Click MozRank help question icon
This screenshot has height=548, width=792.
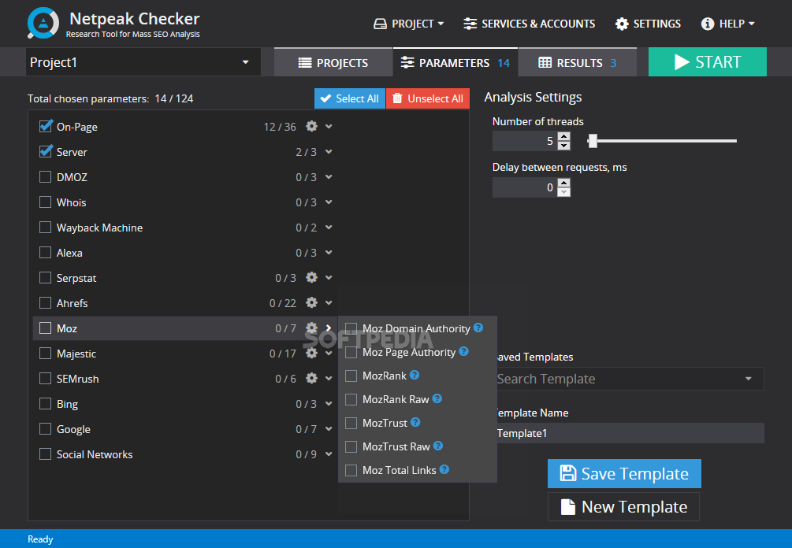[x=415, y=375]
